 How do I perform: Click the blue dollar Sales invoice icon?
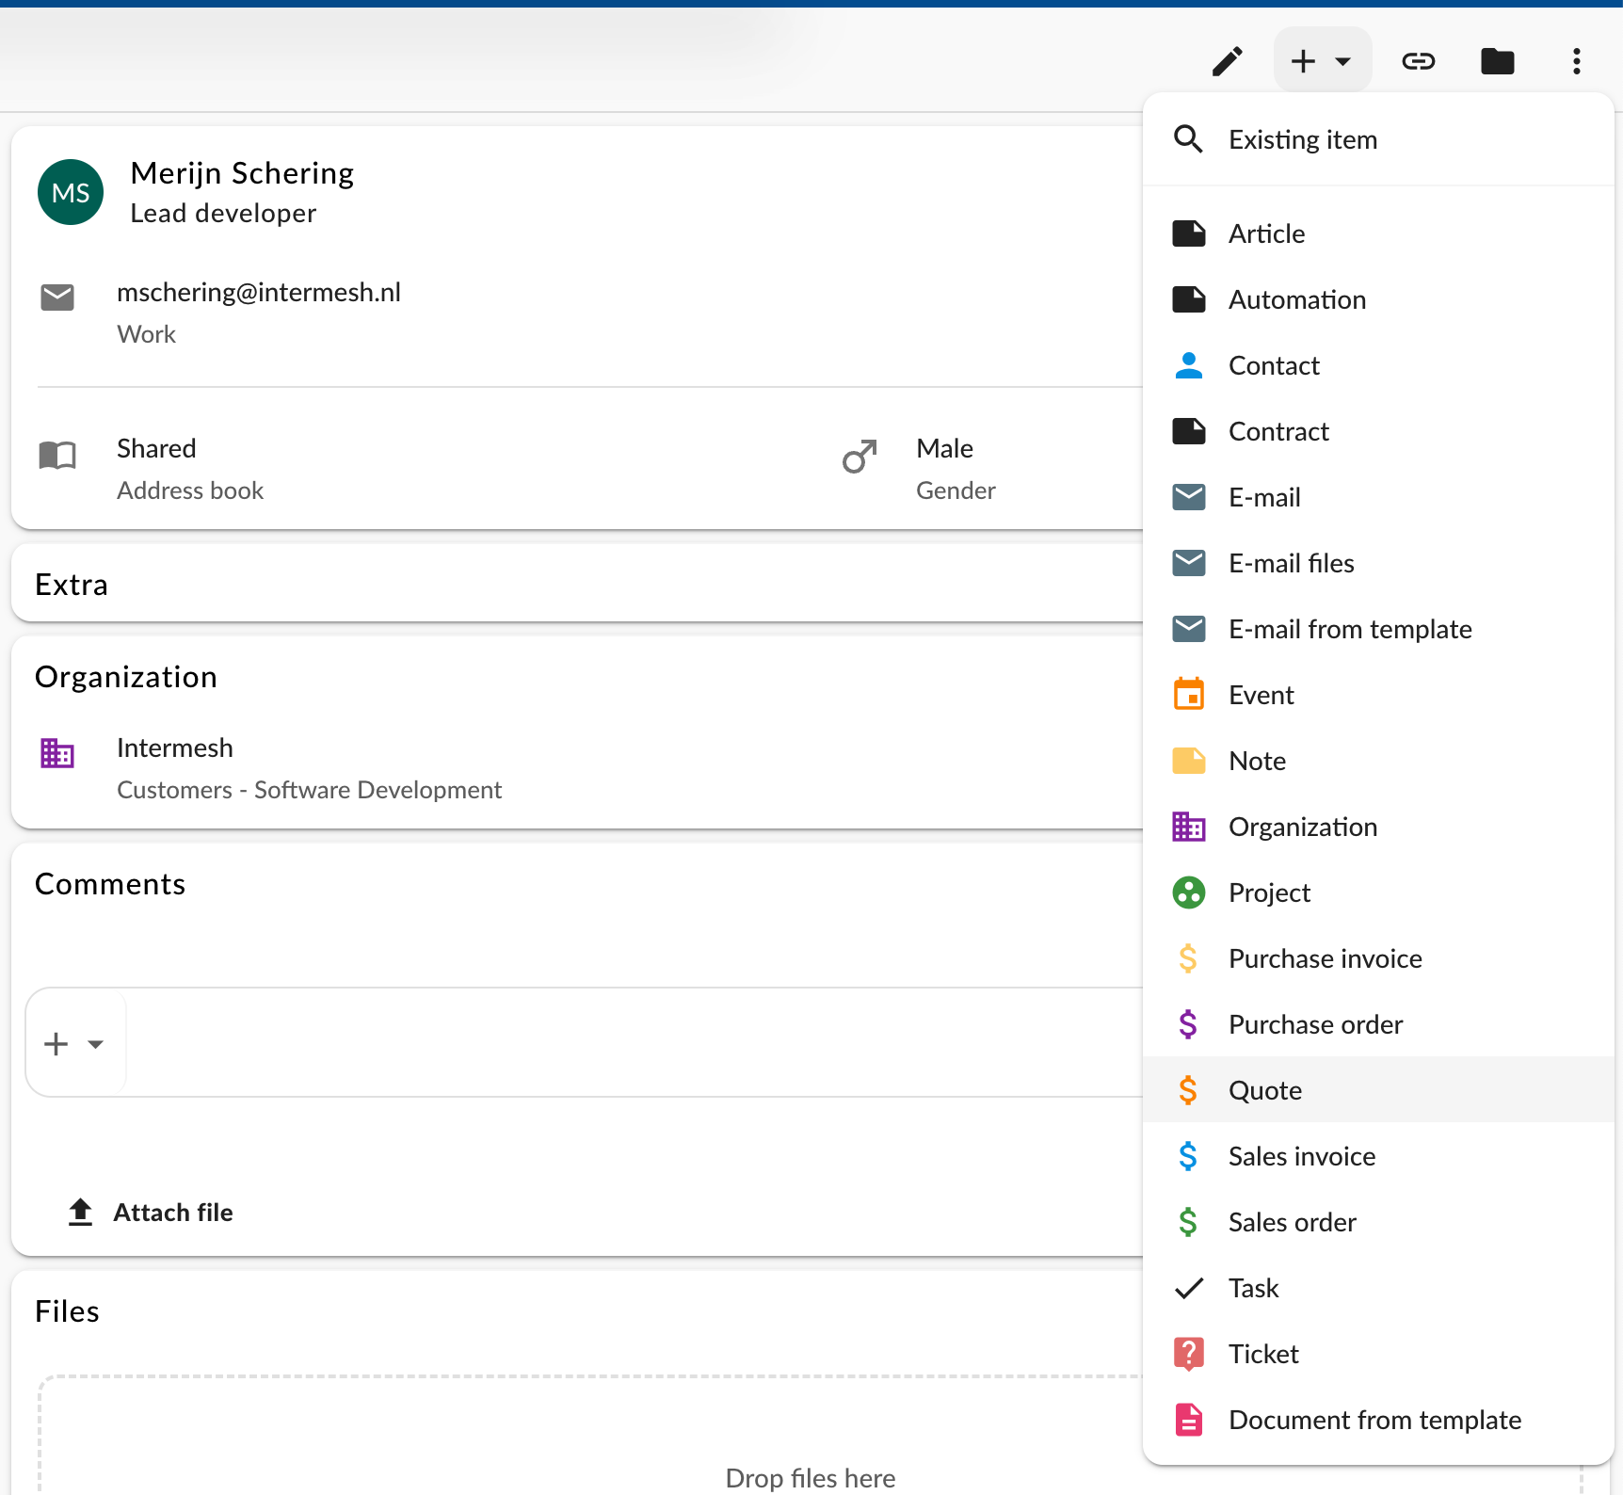pos(1188,1156)
